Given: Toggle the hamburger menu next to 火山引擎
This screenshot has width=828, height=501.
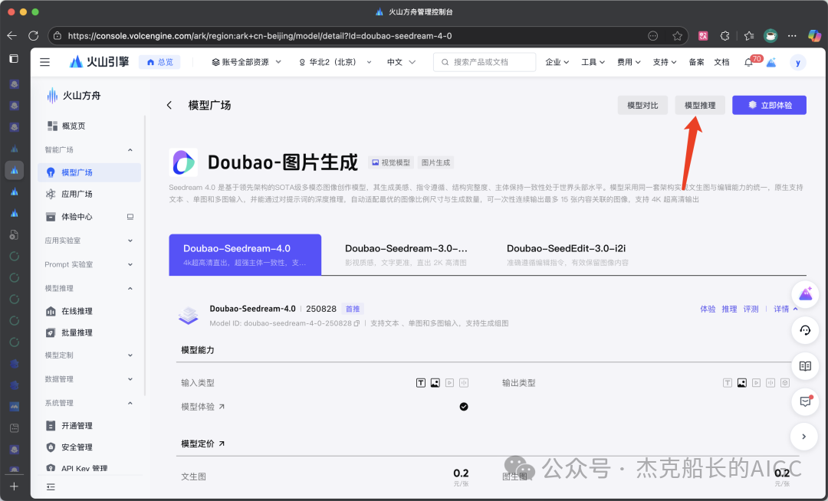Looking at the screenshot, I should pos(45,62).
